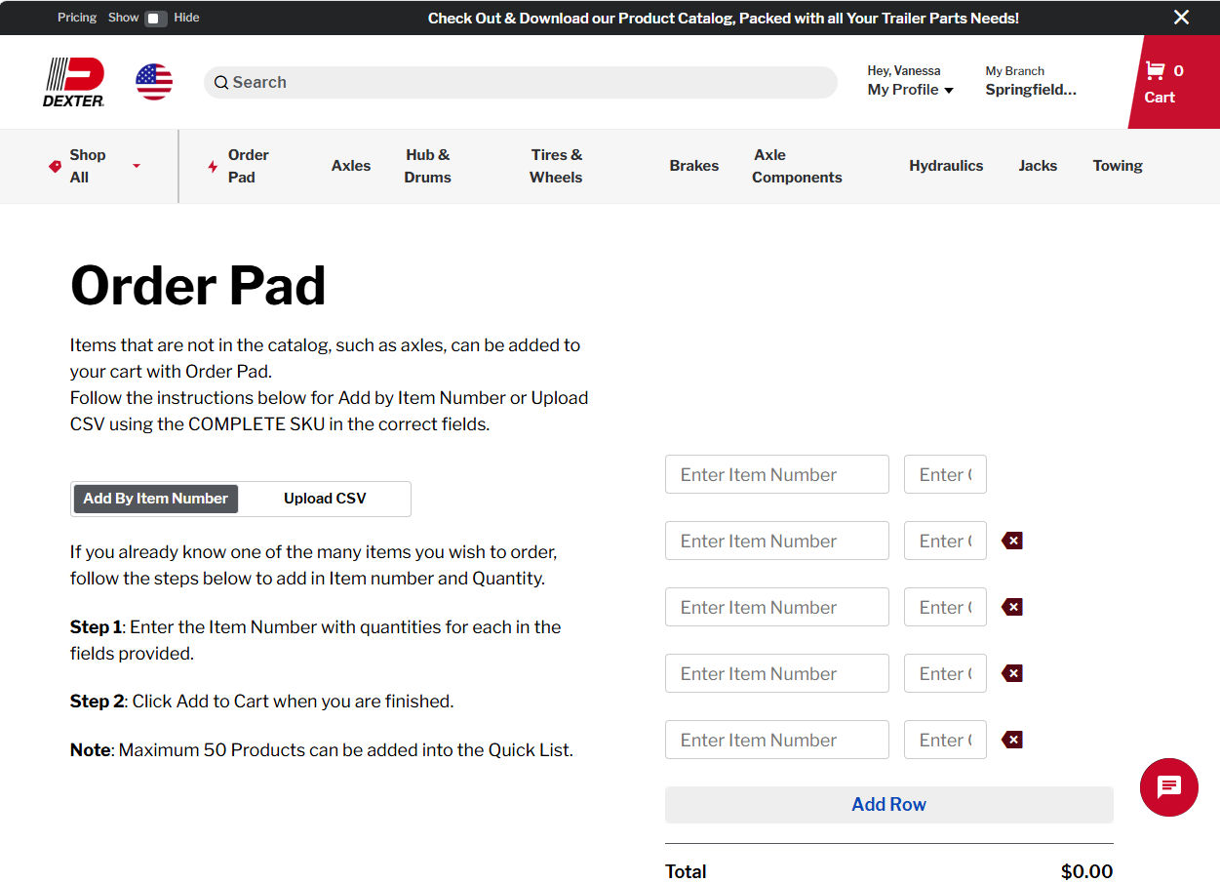Screen dimensions: 1220x883
Task: Toggle the Pricing Show/Hide switch
Action: (156, 18)
